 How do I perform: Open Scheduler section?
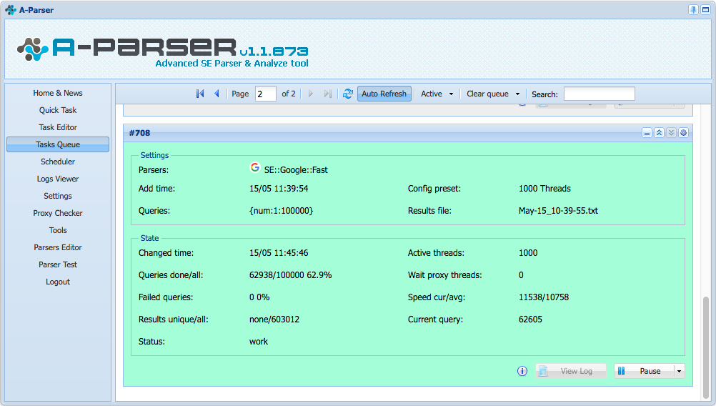pyautogui.click(x=58, y=162)
